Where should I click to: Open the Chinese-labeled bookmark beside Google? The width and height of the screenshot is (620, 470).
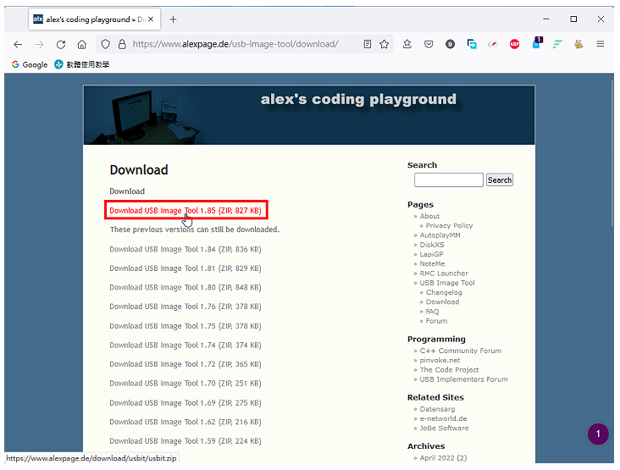pyautogui.click(x=82, y=64)
